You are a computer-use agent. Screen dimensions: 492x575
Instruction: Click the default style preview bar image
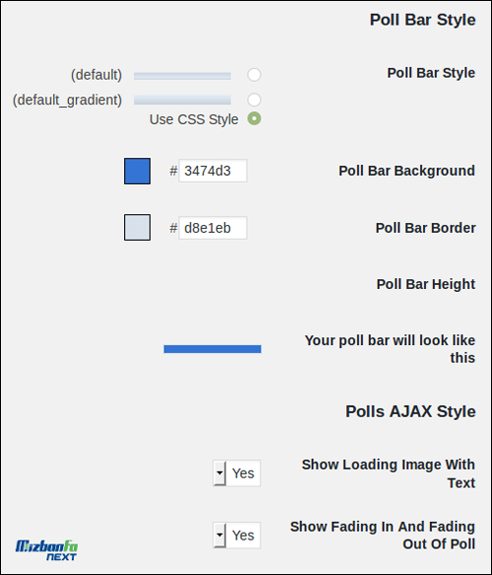182,76
